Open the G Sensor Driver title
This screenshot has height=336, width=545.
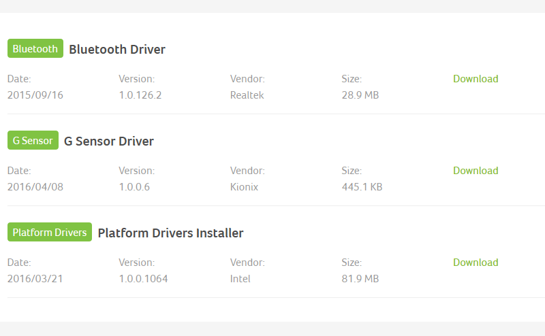[109, 141]
